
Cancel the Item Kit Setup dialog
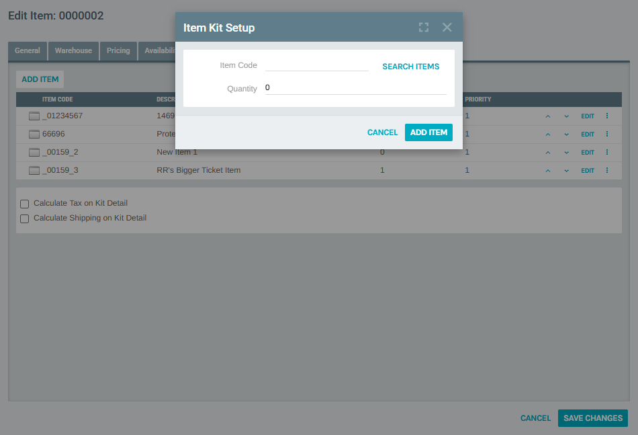(x=382, y=132)
